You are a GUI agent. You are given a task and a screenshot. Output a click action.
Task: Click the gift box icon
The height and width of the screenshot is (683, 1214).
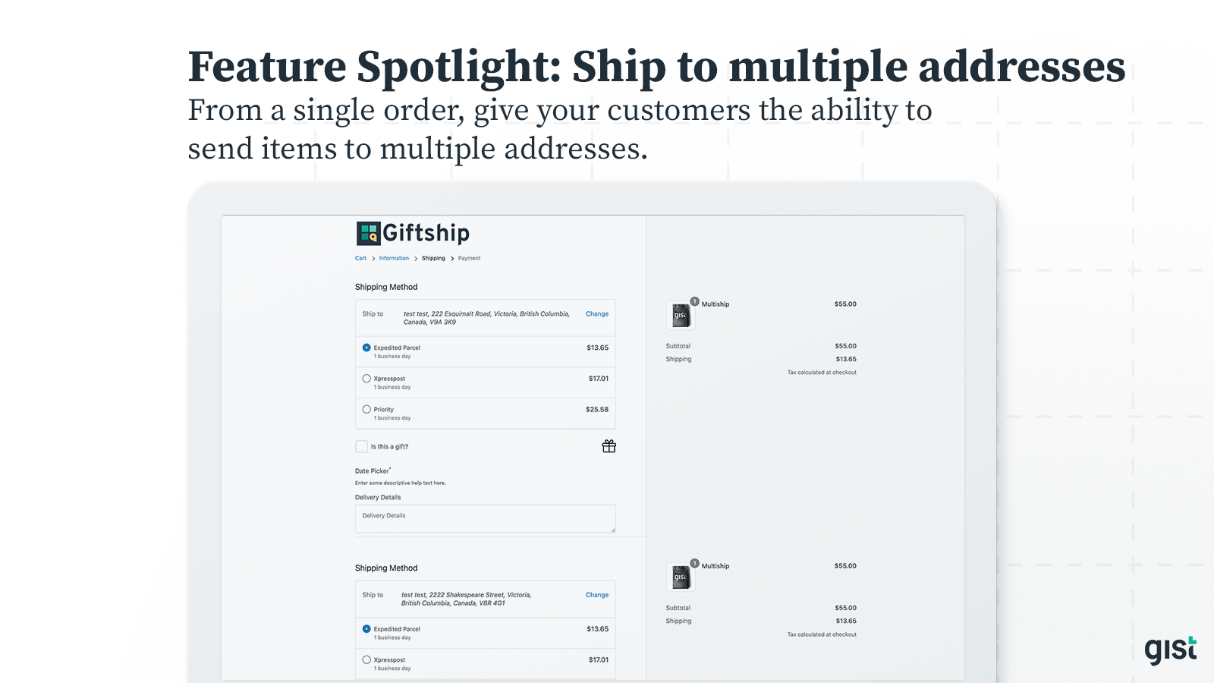point(609,446)
